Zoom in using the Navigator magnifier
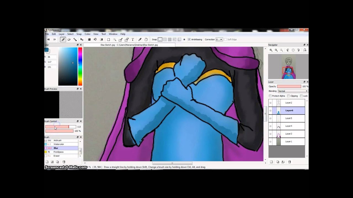 click(271, 50)
